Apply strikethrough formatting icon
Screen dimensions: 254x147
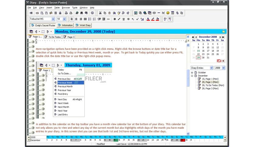pyautogui.click(x=128, y=19)
